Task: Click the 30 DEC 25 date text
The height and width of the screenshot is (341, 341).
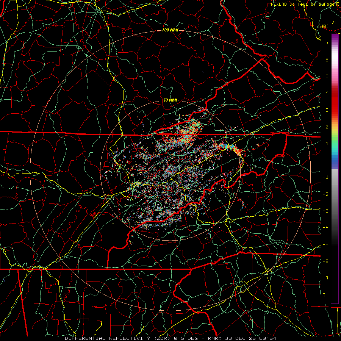Action: click(241, 338)
